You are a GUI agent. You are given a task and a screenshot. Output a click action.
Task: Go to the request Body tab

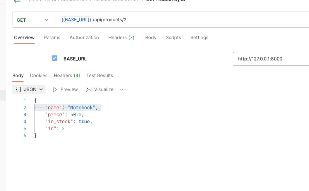coord(151,38)
